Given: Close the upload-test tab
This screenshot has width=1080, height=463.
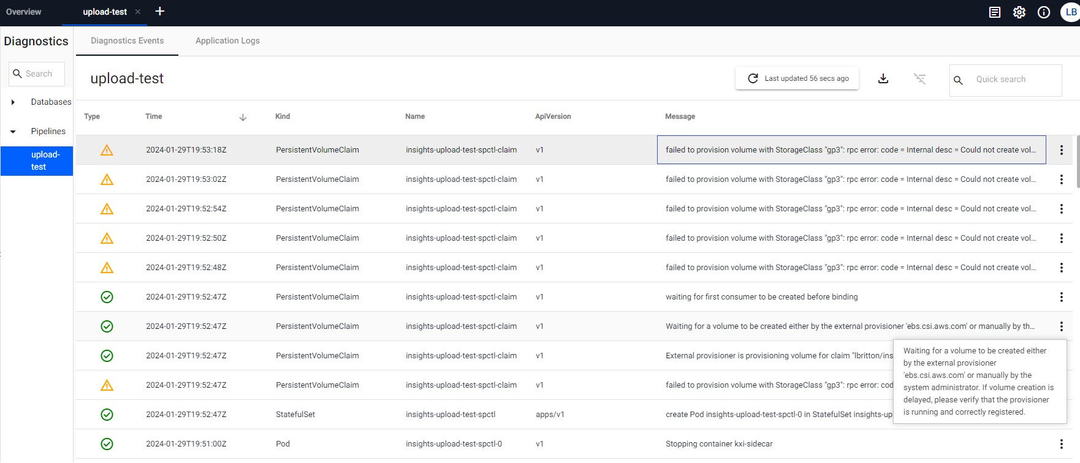Looking at the screenshot, I should 138,12.
